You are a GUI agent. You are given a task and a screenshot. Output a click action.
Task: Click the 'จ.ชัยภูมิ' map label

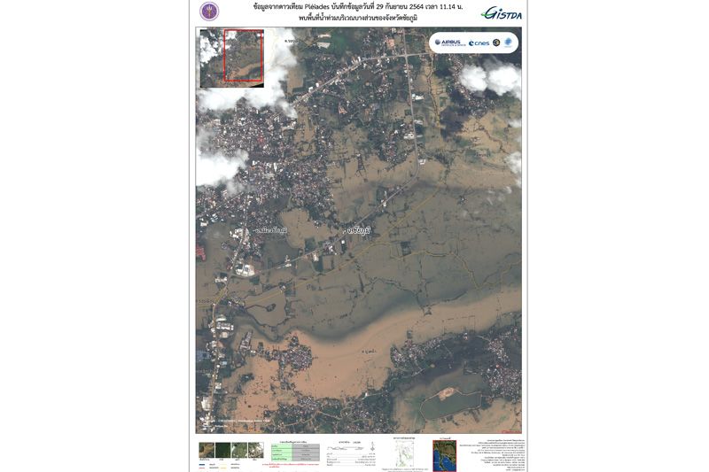358,231
